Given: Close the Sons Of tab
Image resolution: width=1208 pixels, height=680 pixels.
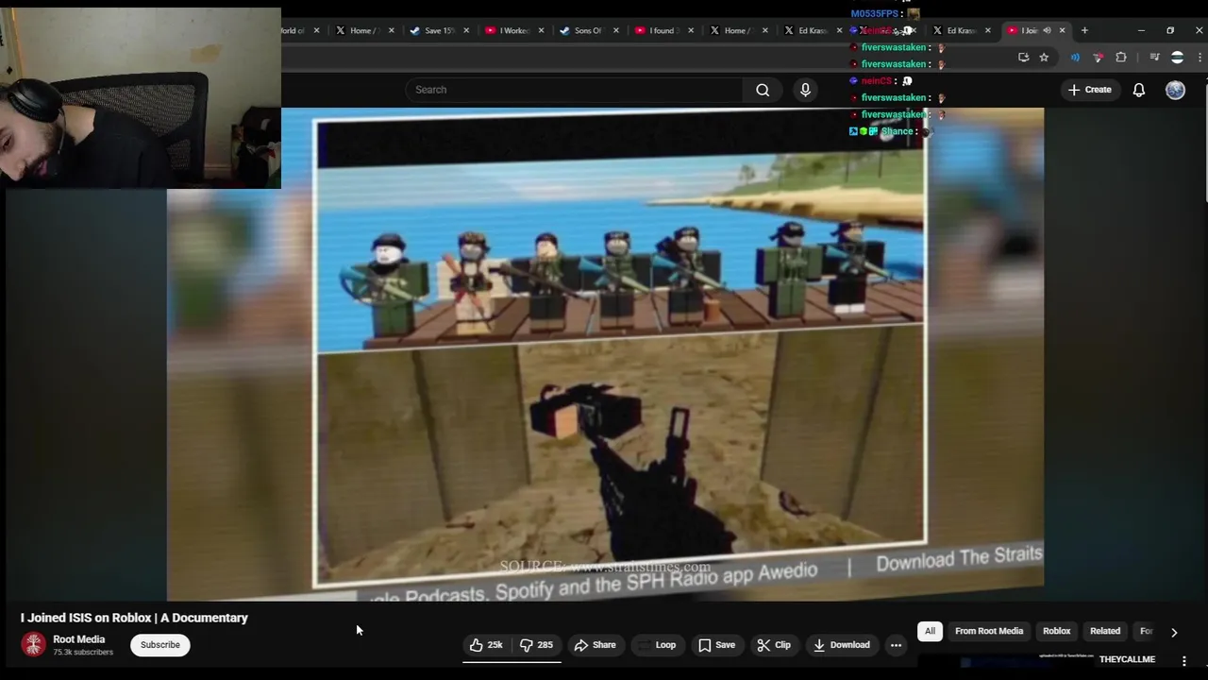Looking at the screenshot, I should [616, 30].
